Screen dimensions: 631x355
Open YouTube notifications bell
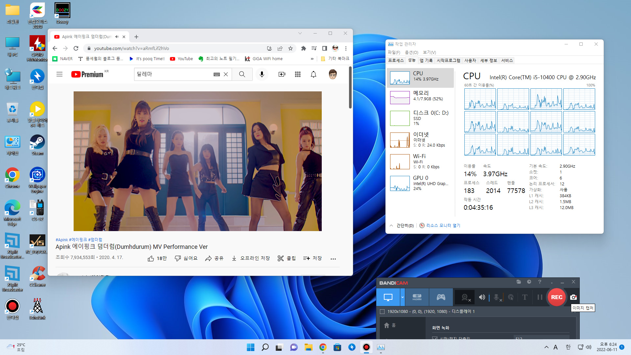coord(314,74)
